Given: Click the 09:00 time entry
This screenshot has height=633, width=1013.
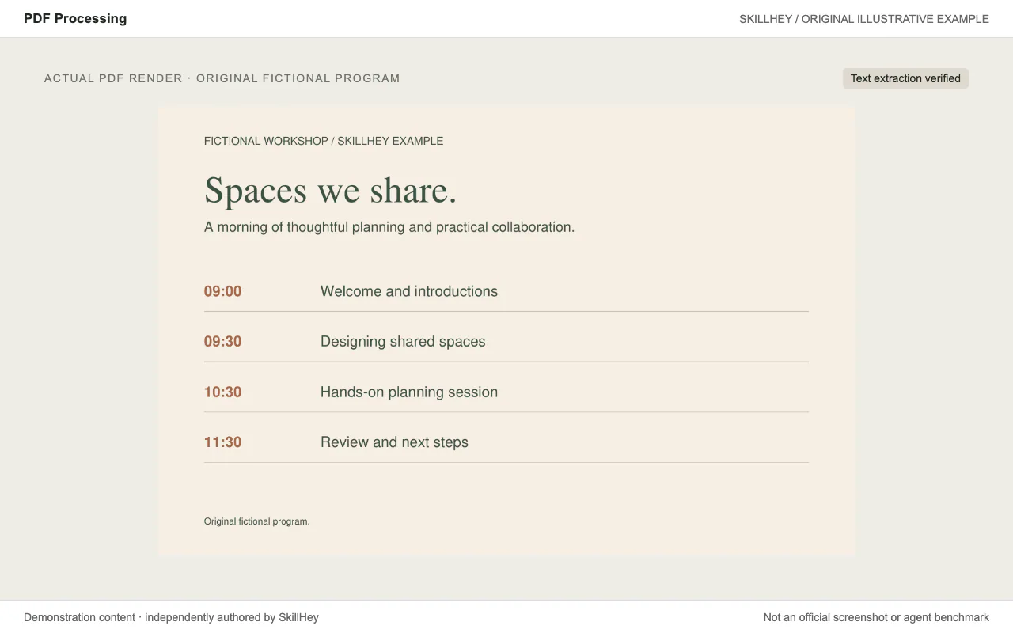Looking at the screenshot, I should (223, 291).
